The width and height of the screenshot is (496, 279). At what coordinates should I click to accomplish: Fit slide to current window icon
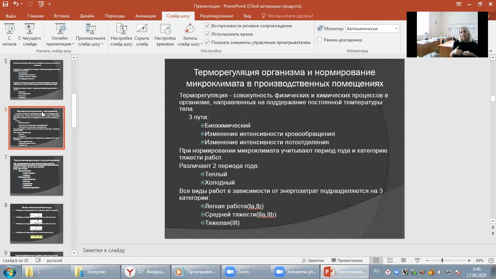pyautogui.click(x=491, y=260)
